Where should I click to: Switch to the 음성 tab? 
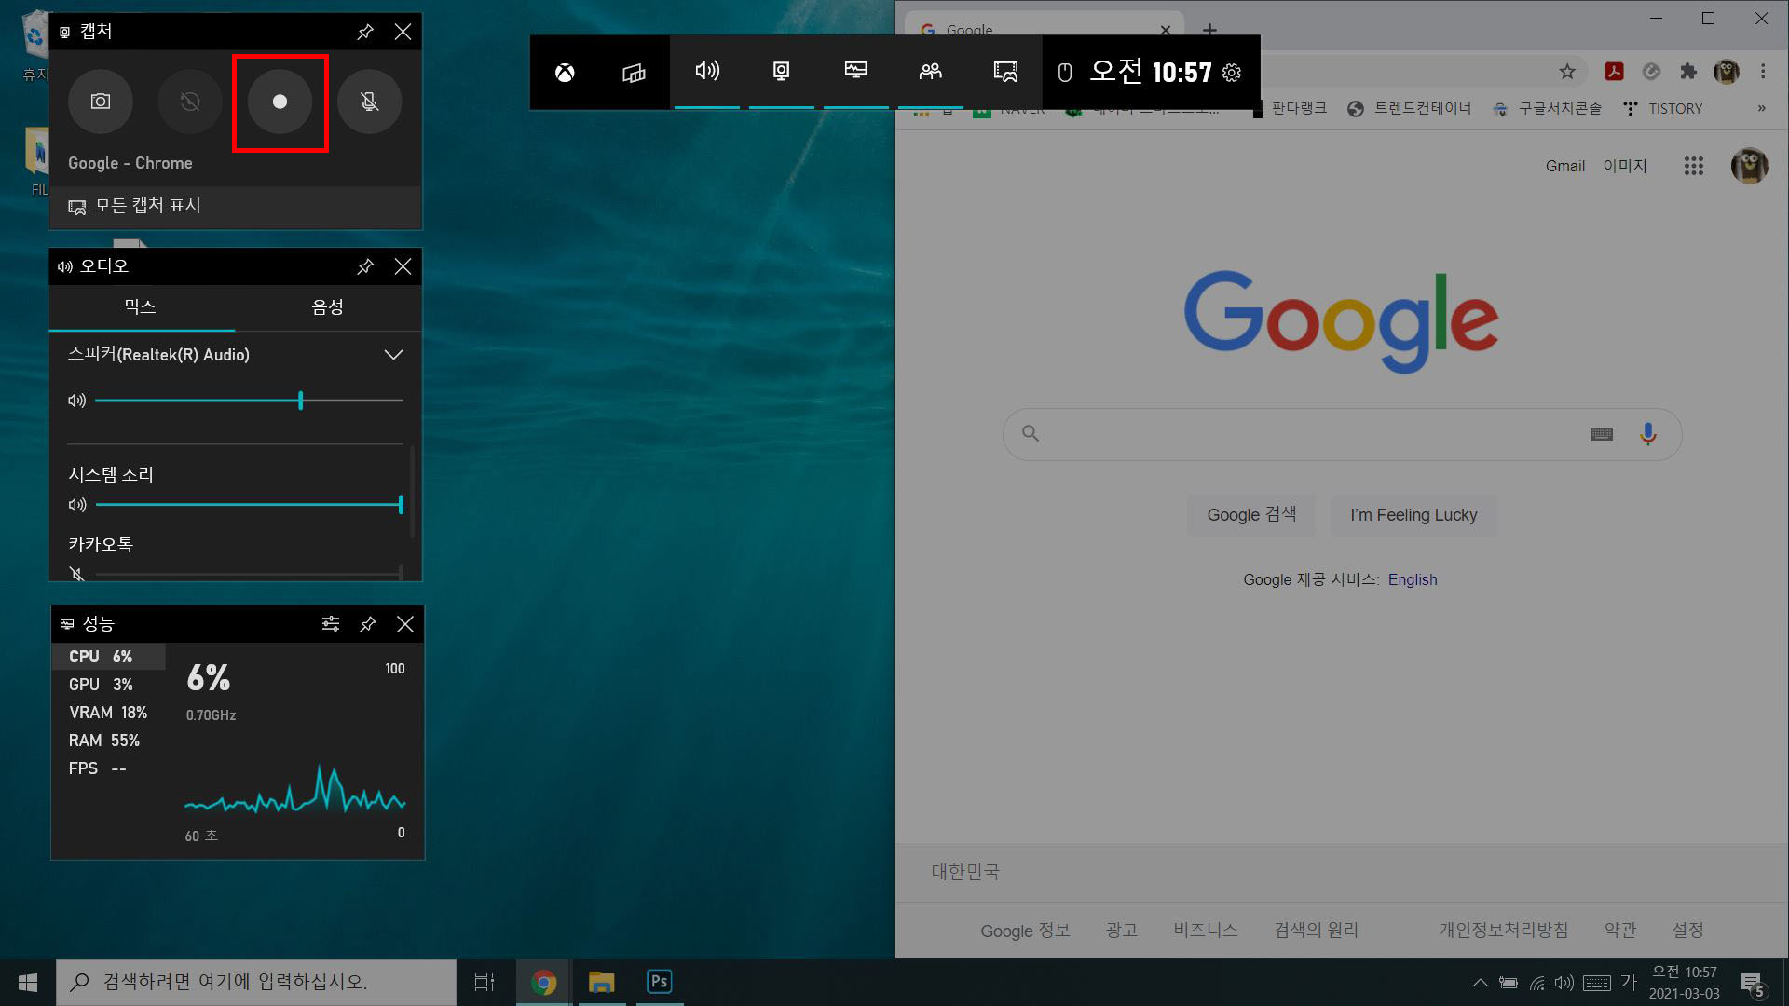coord(327,307)
